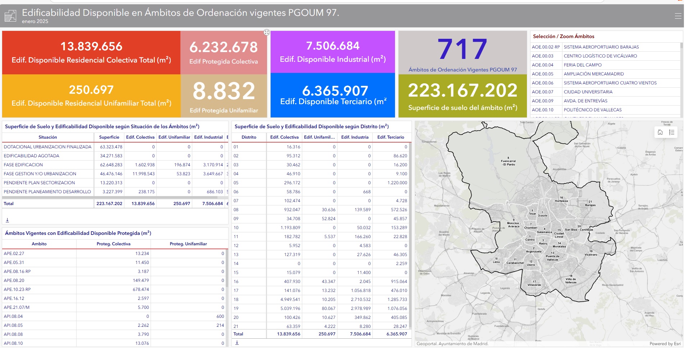Click the Superficie column header
The width and height of the screenshot is (685, 348).
(x=109, y=137)
